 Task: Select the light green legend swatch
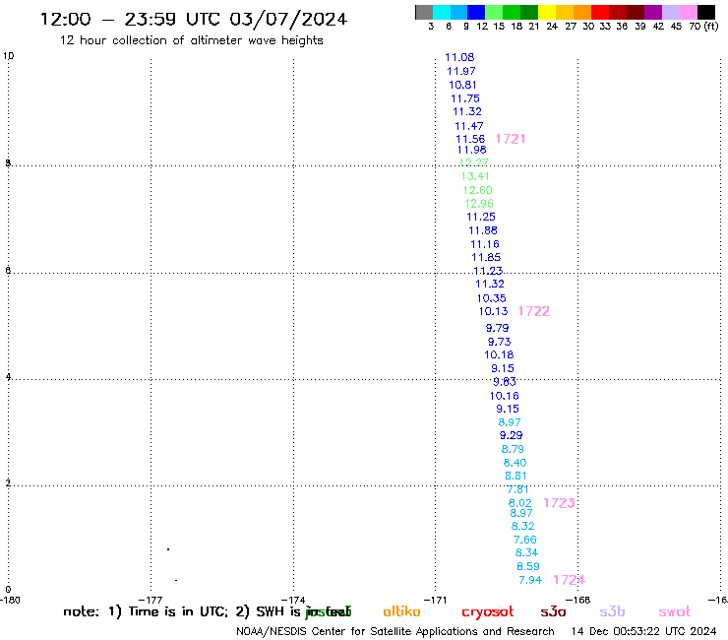[494, 12]
